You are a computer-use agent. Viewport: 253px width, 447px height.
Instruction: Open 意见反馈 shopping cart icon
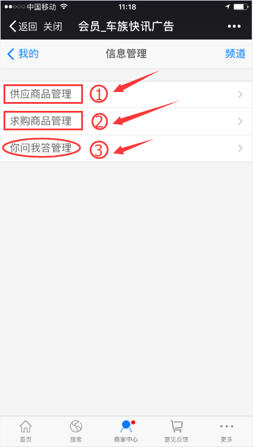177,426
